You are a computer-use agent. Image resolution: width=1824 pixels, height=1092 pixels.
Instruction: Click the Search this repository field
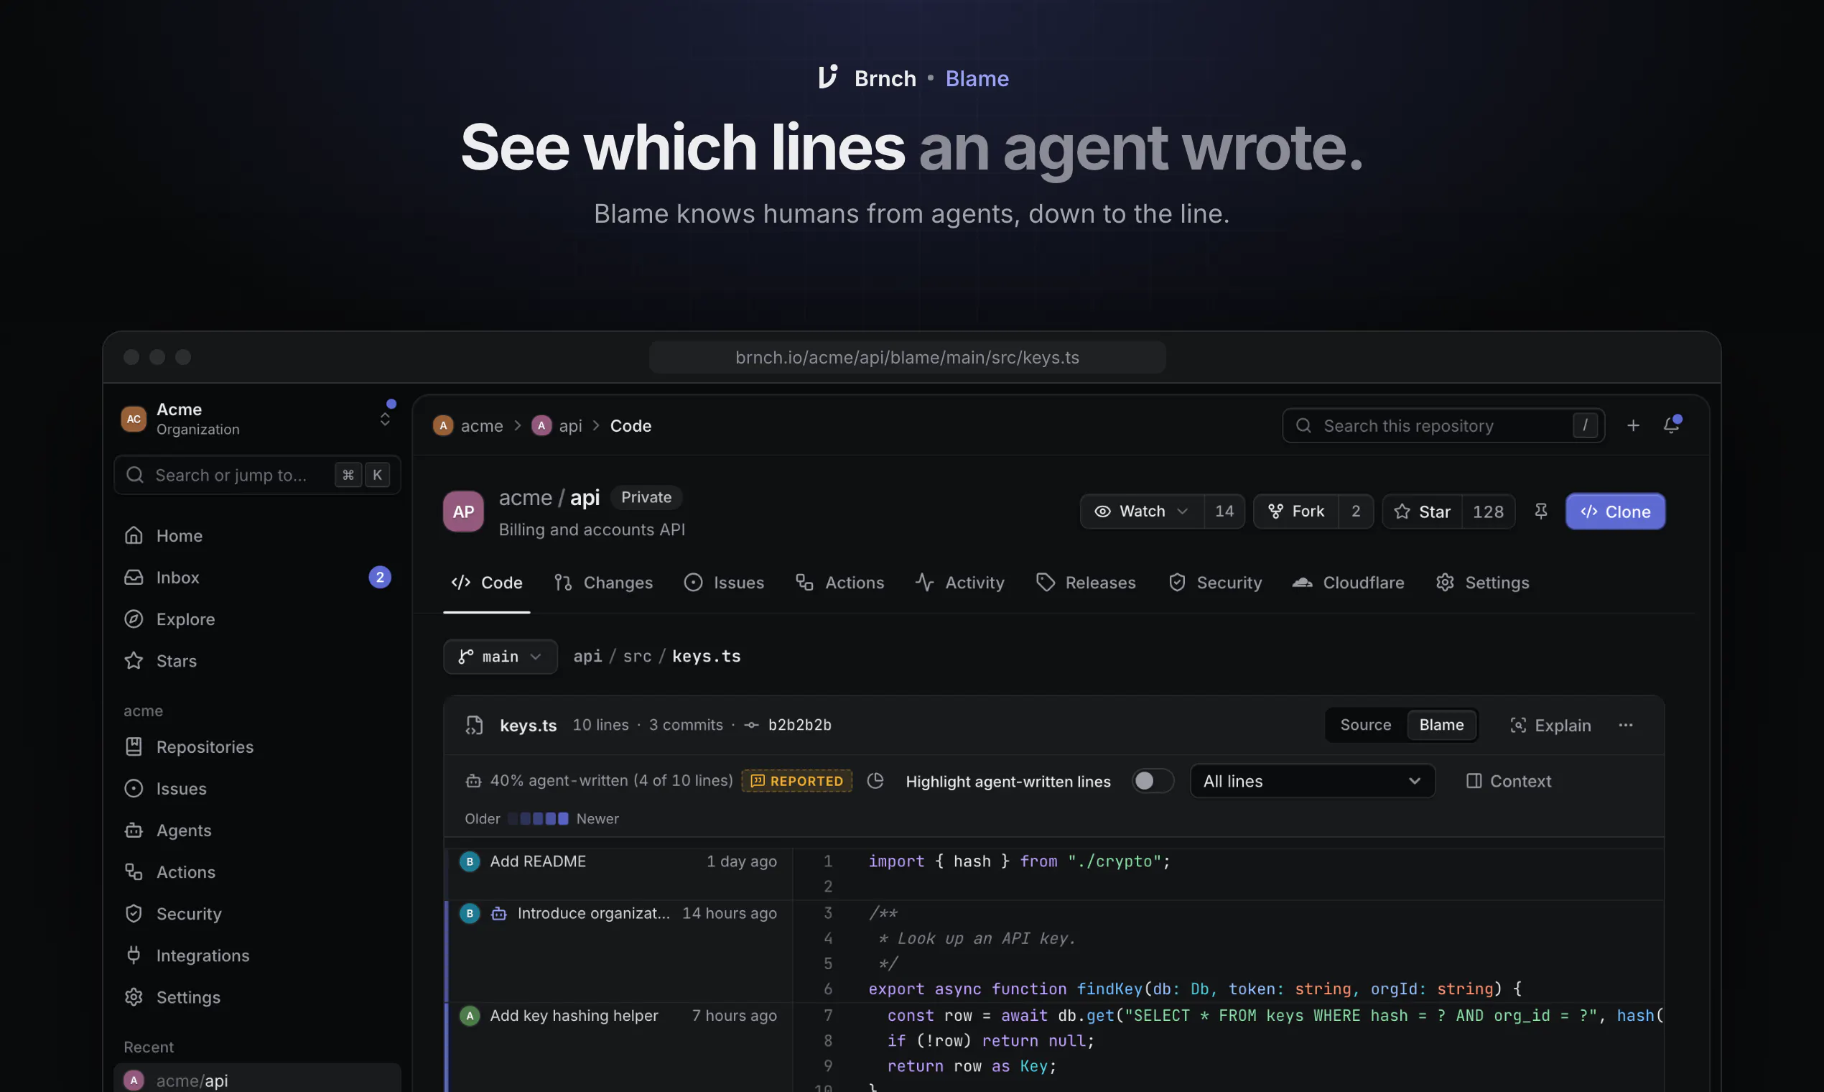pos(1442,425)
